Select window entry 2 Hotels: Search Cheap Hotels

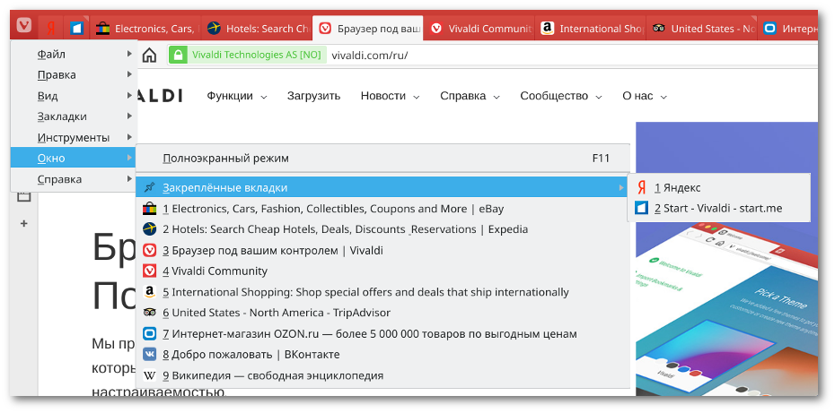tap(382, 229)
